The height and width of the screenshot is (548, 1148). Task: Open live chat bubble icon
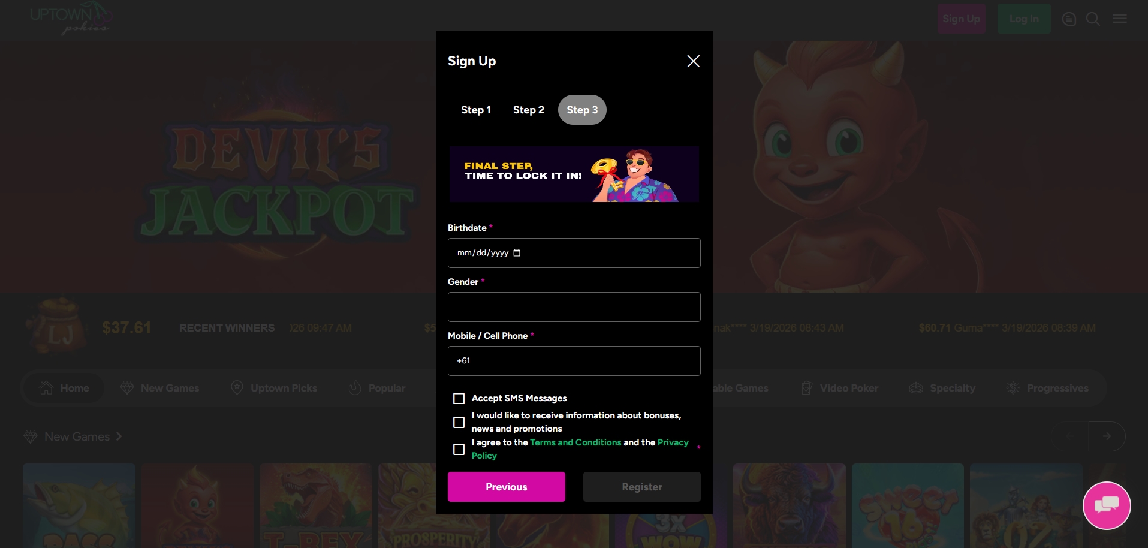[x=1106, y=505]
